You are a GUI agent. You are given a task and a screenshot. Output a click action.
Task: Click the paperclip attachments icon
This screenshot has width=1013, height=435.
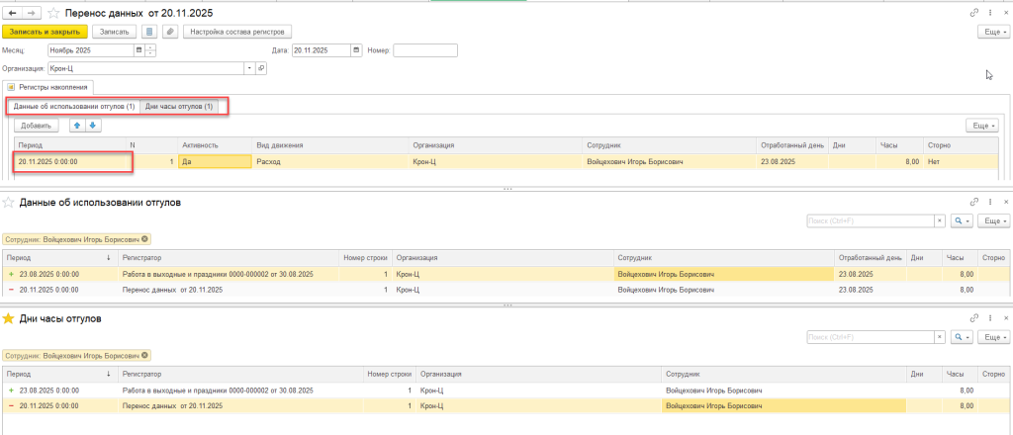click(170, 32)
